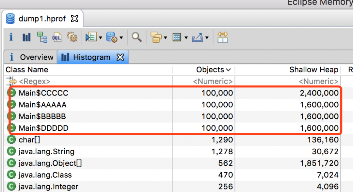The height and width of the screenshot is (192, 353).
Task: Open the heap dump overview info icon
Action: coord(11,37)
